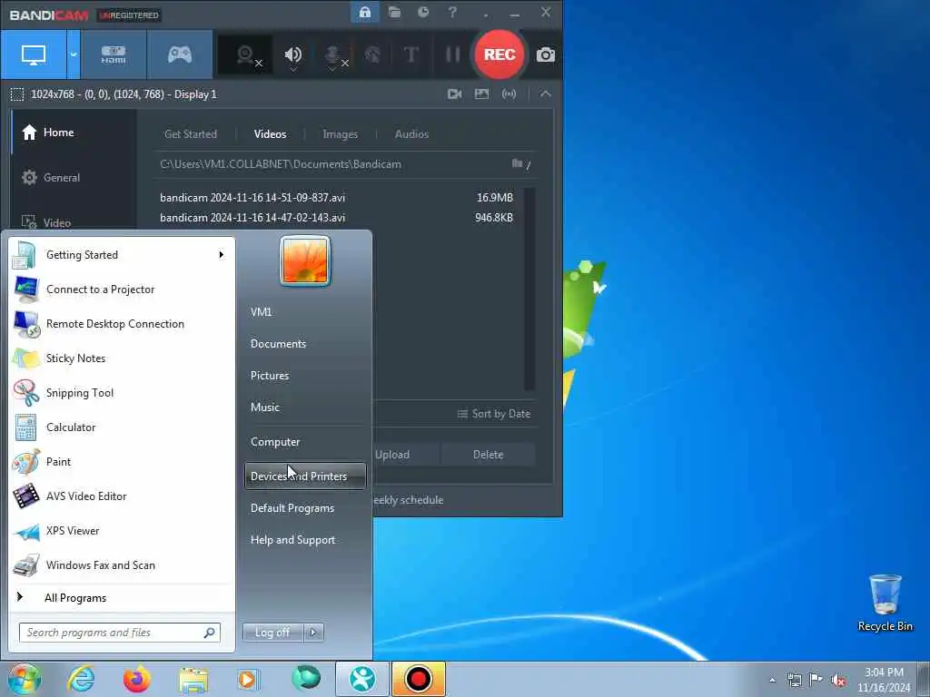Open Internet Explorer from taskbar
Viewport: 930px width, 697px height.
click(x=81, y=679)
